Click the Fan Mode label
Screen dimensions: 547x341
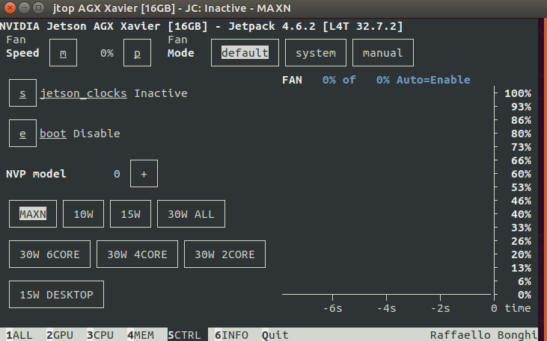point(180,46)
